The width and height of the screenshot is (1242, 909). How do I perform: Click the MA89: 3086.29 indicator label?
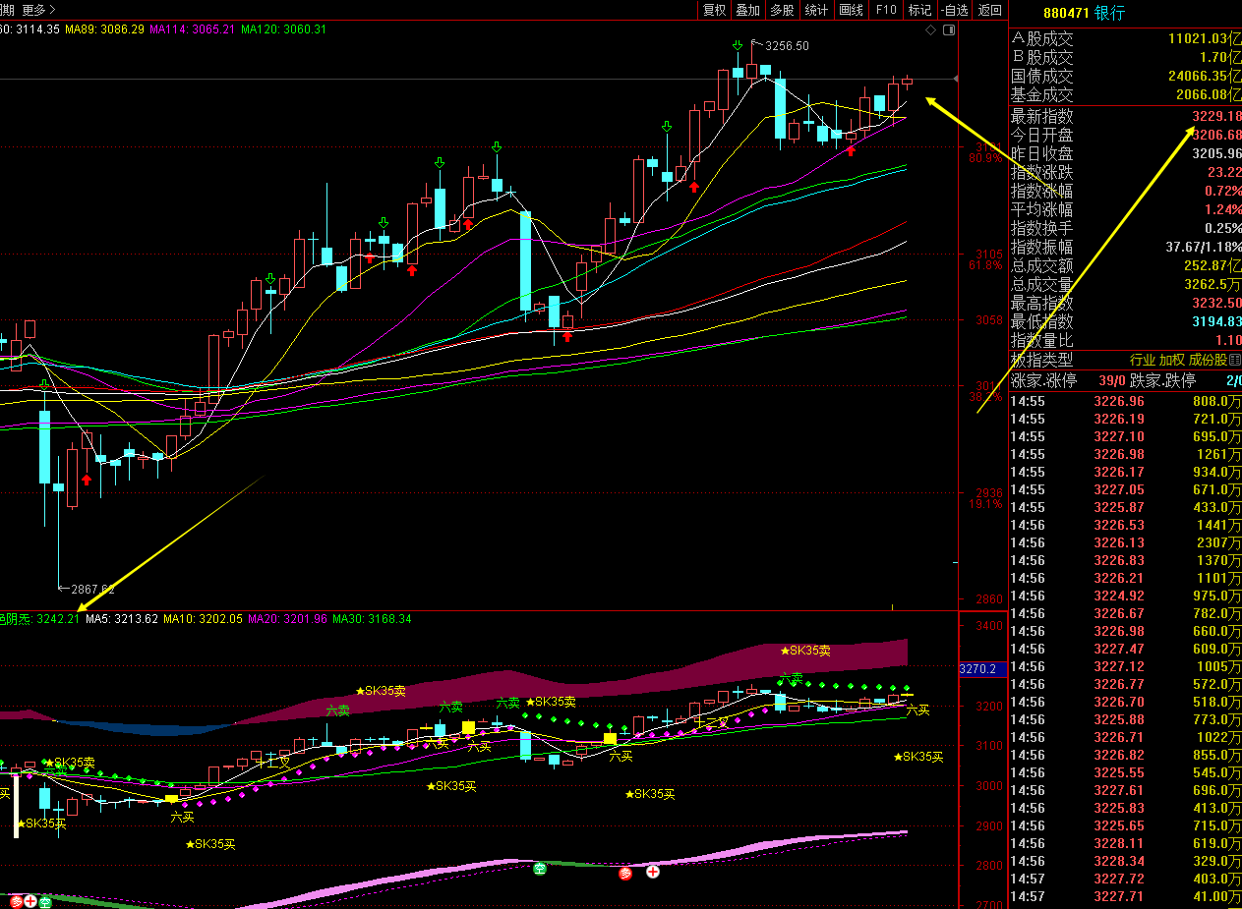click(104, 29)
